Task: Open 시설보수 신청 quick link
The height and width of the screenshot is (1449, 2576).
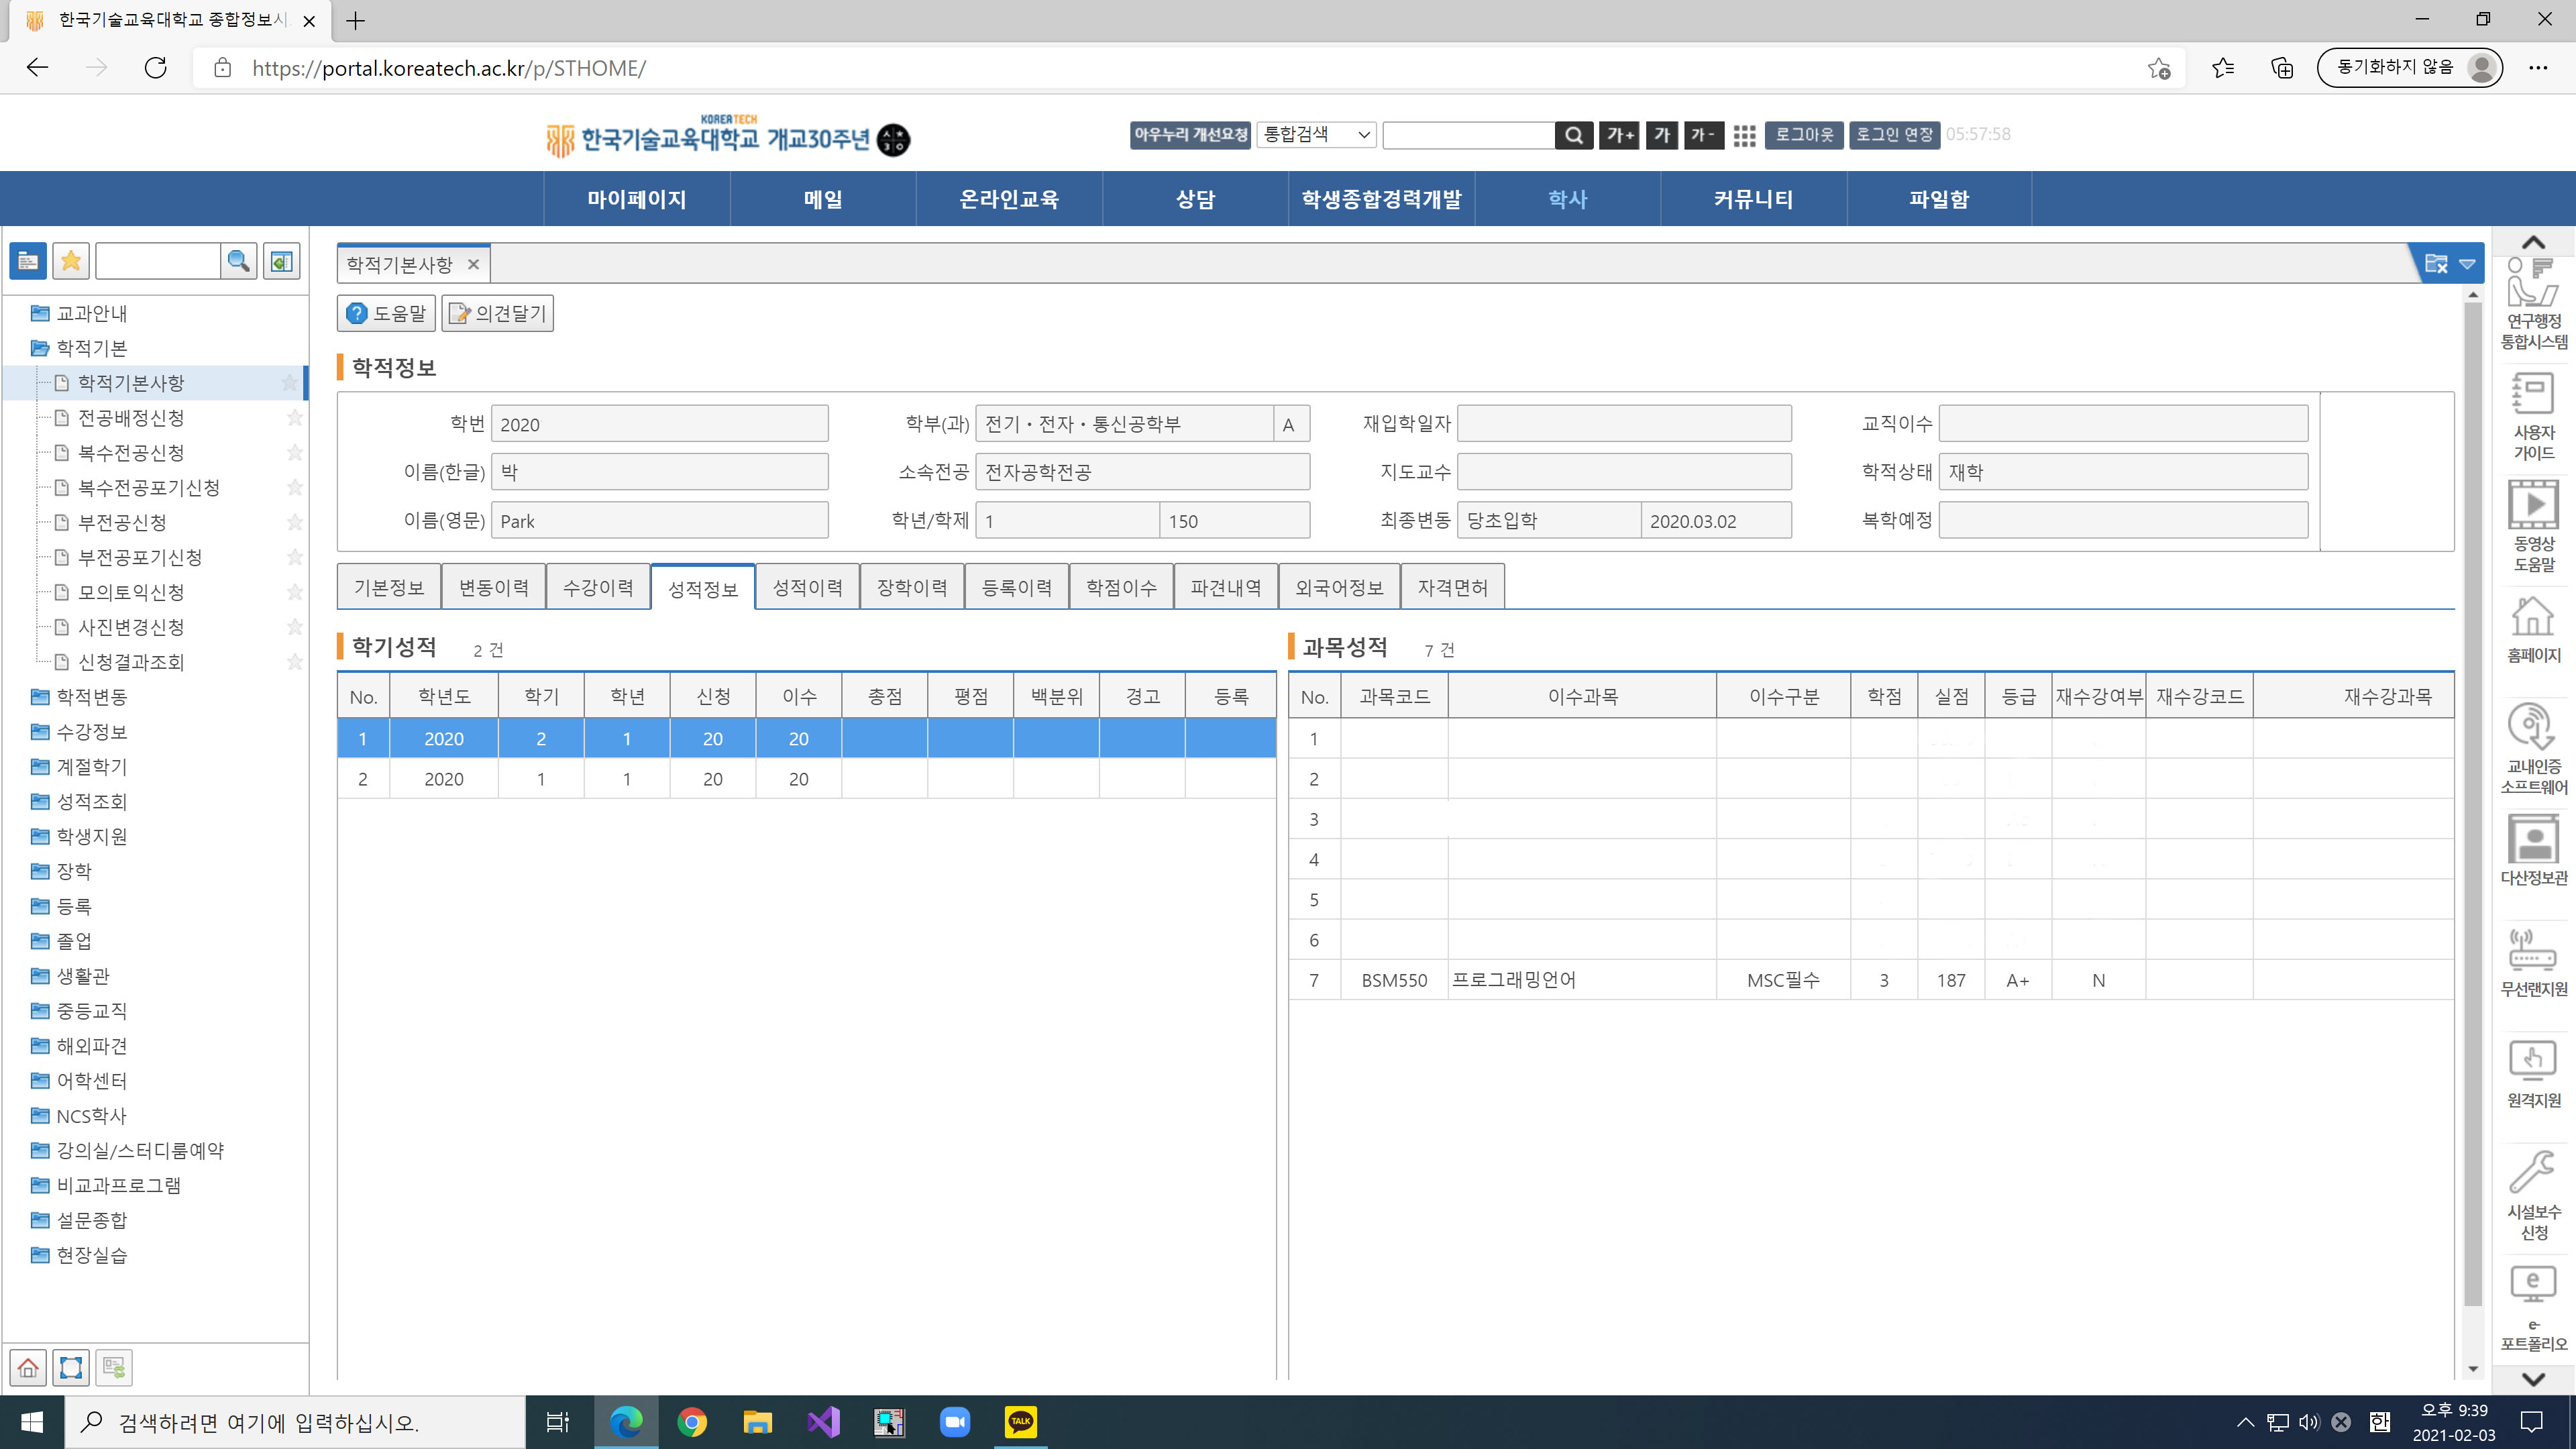Action: pos(2533,1195)
